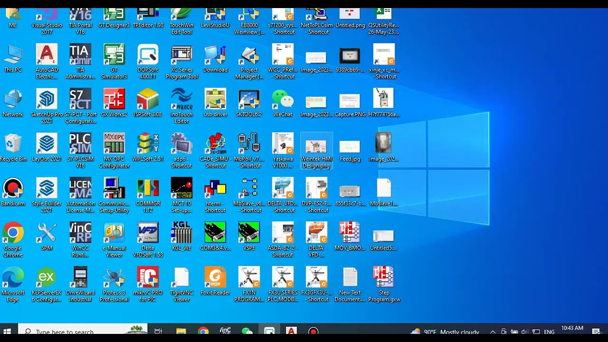608x342 pixels.
Task: Select the Proteus 8 Professional icon
Action: coord(114,285)
